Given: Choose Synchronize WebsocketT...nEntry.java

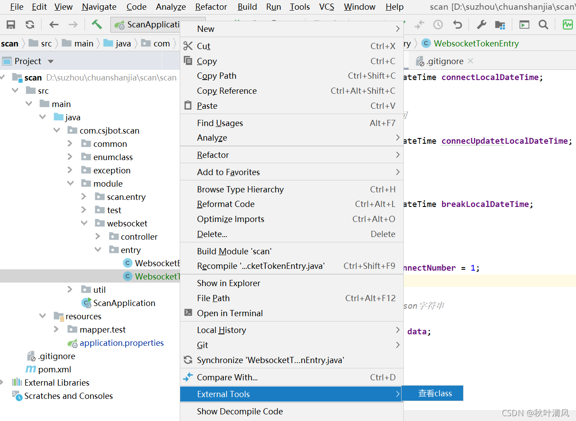Looking at the screenshot, I should point(292,360).
